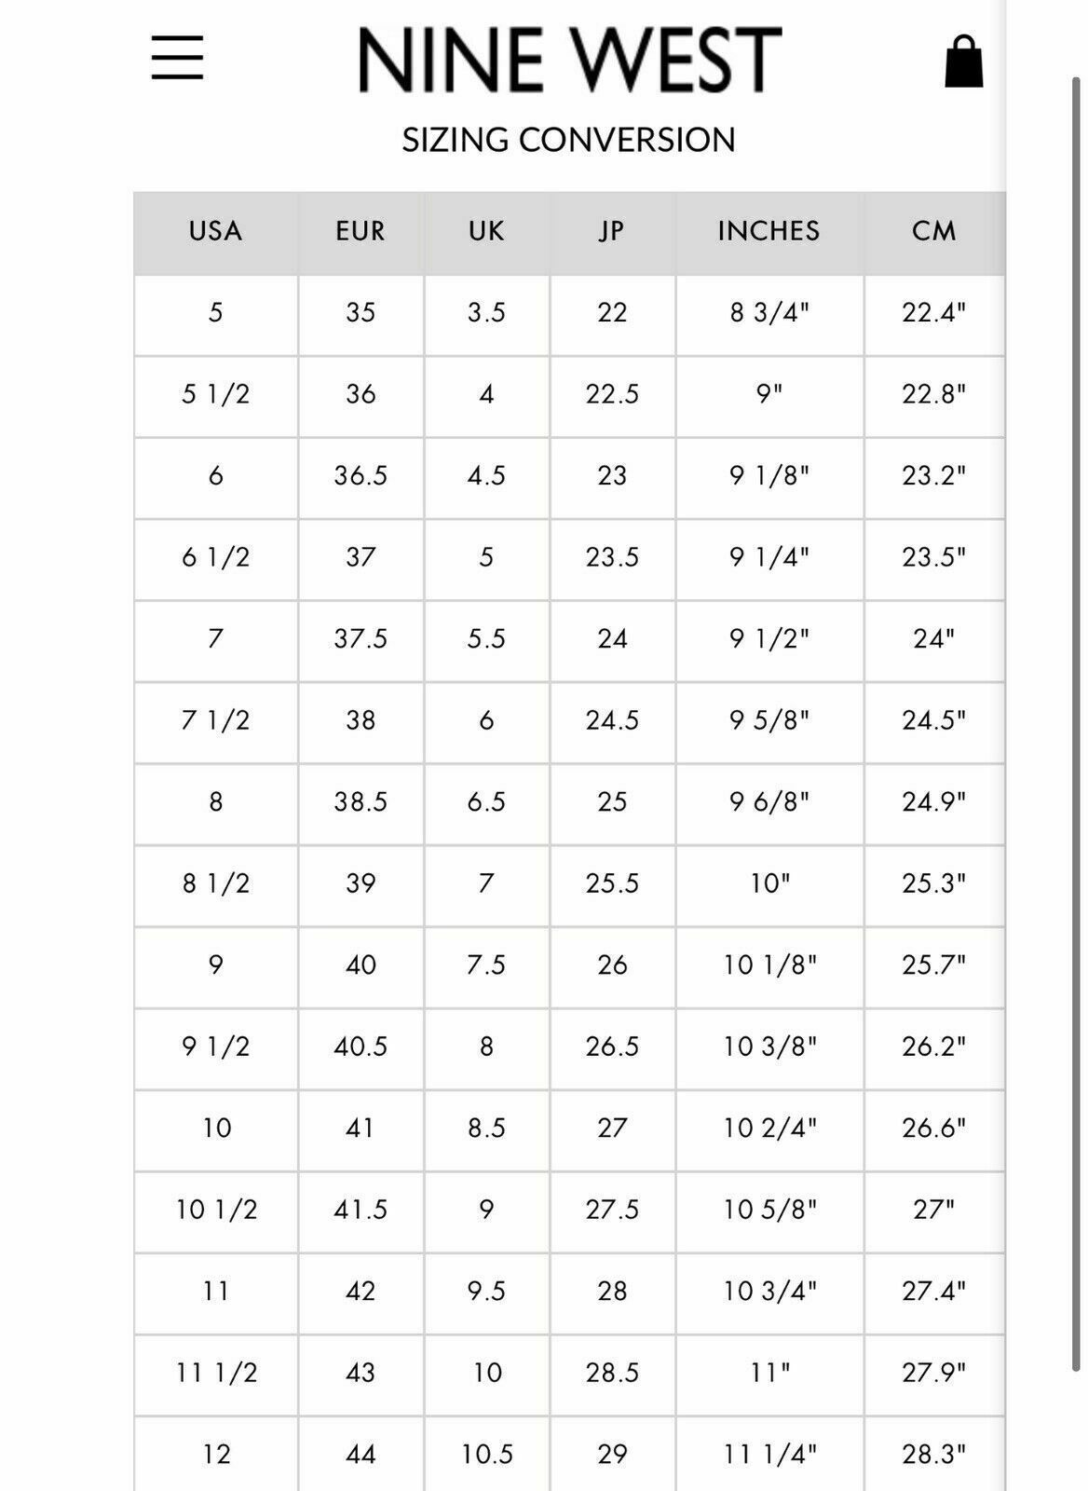
Task: Click the 10 2/4" inches cell
Action: (x=769, y=1129)
